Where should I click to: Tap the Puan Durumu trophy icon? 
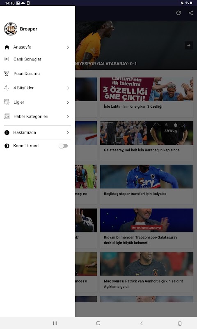point(7,74)
